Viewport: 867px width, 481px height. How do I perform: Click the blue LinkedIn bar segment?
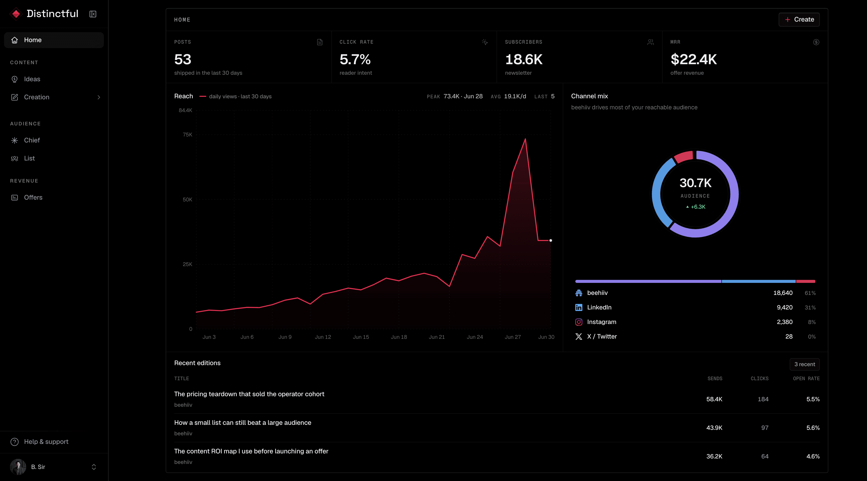click(x=759, y=281)
